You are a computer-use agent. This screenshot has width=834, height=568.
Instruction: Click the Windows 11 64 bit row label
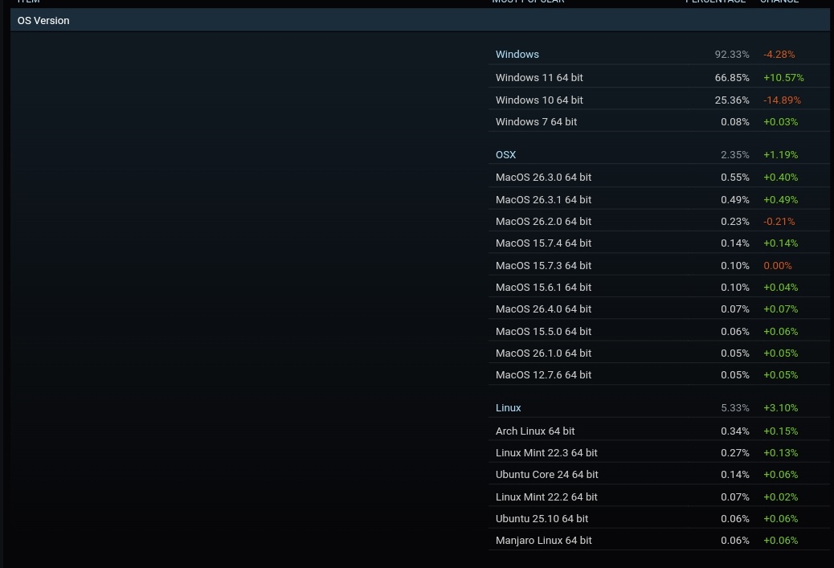pos(539,78)
